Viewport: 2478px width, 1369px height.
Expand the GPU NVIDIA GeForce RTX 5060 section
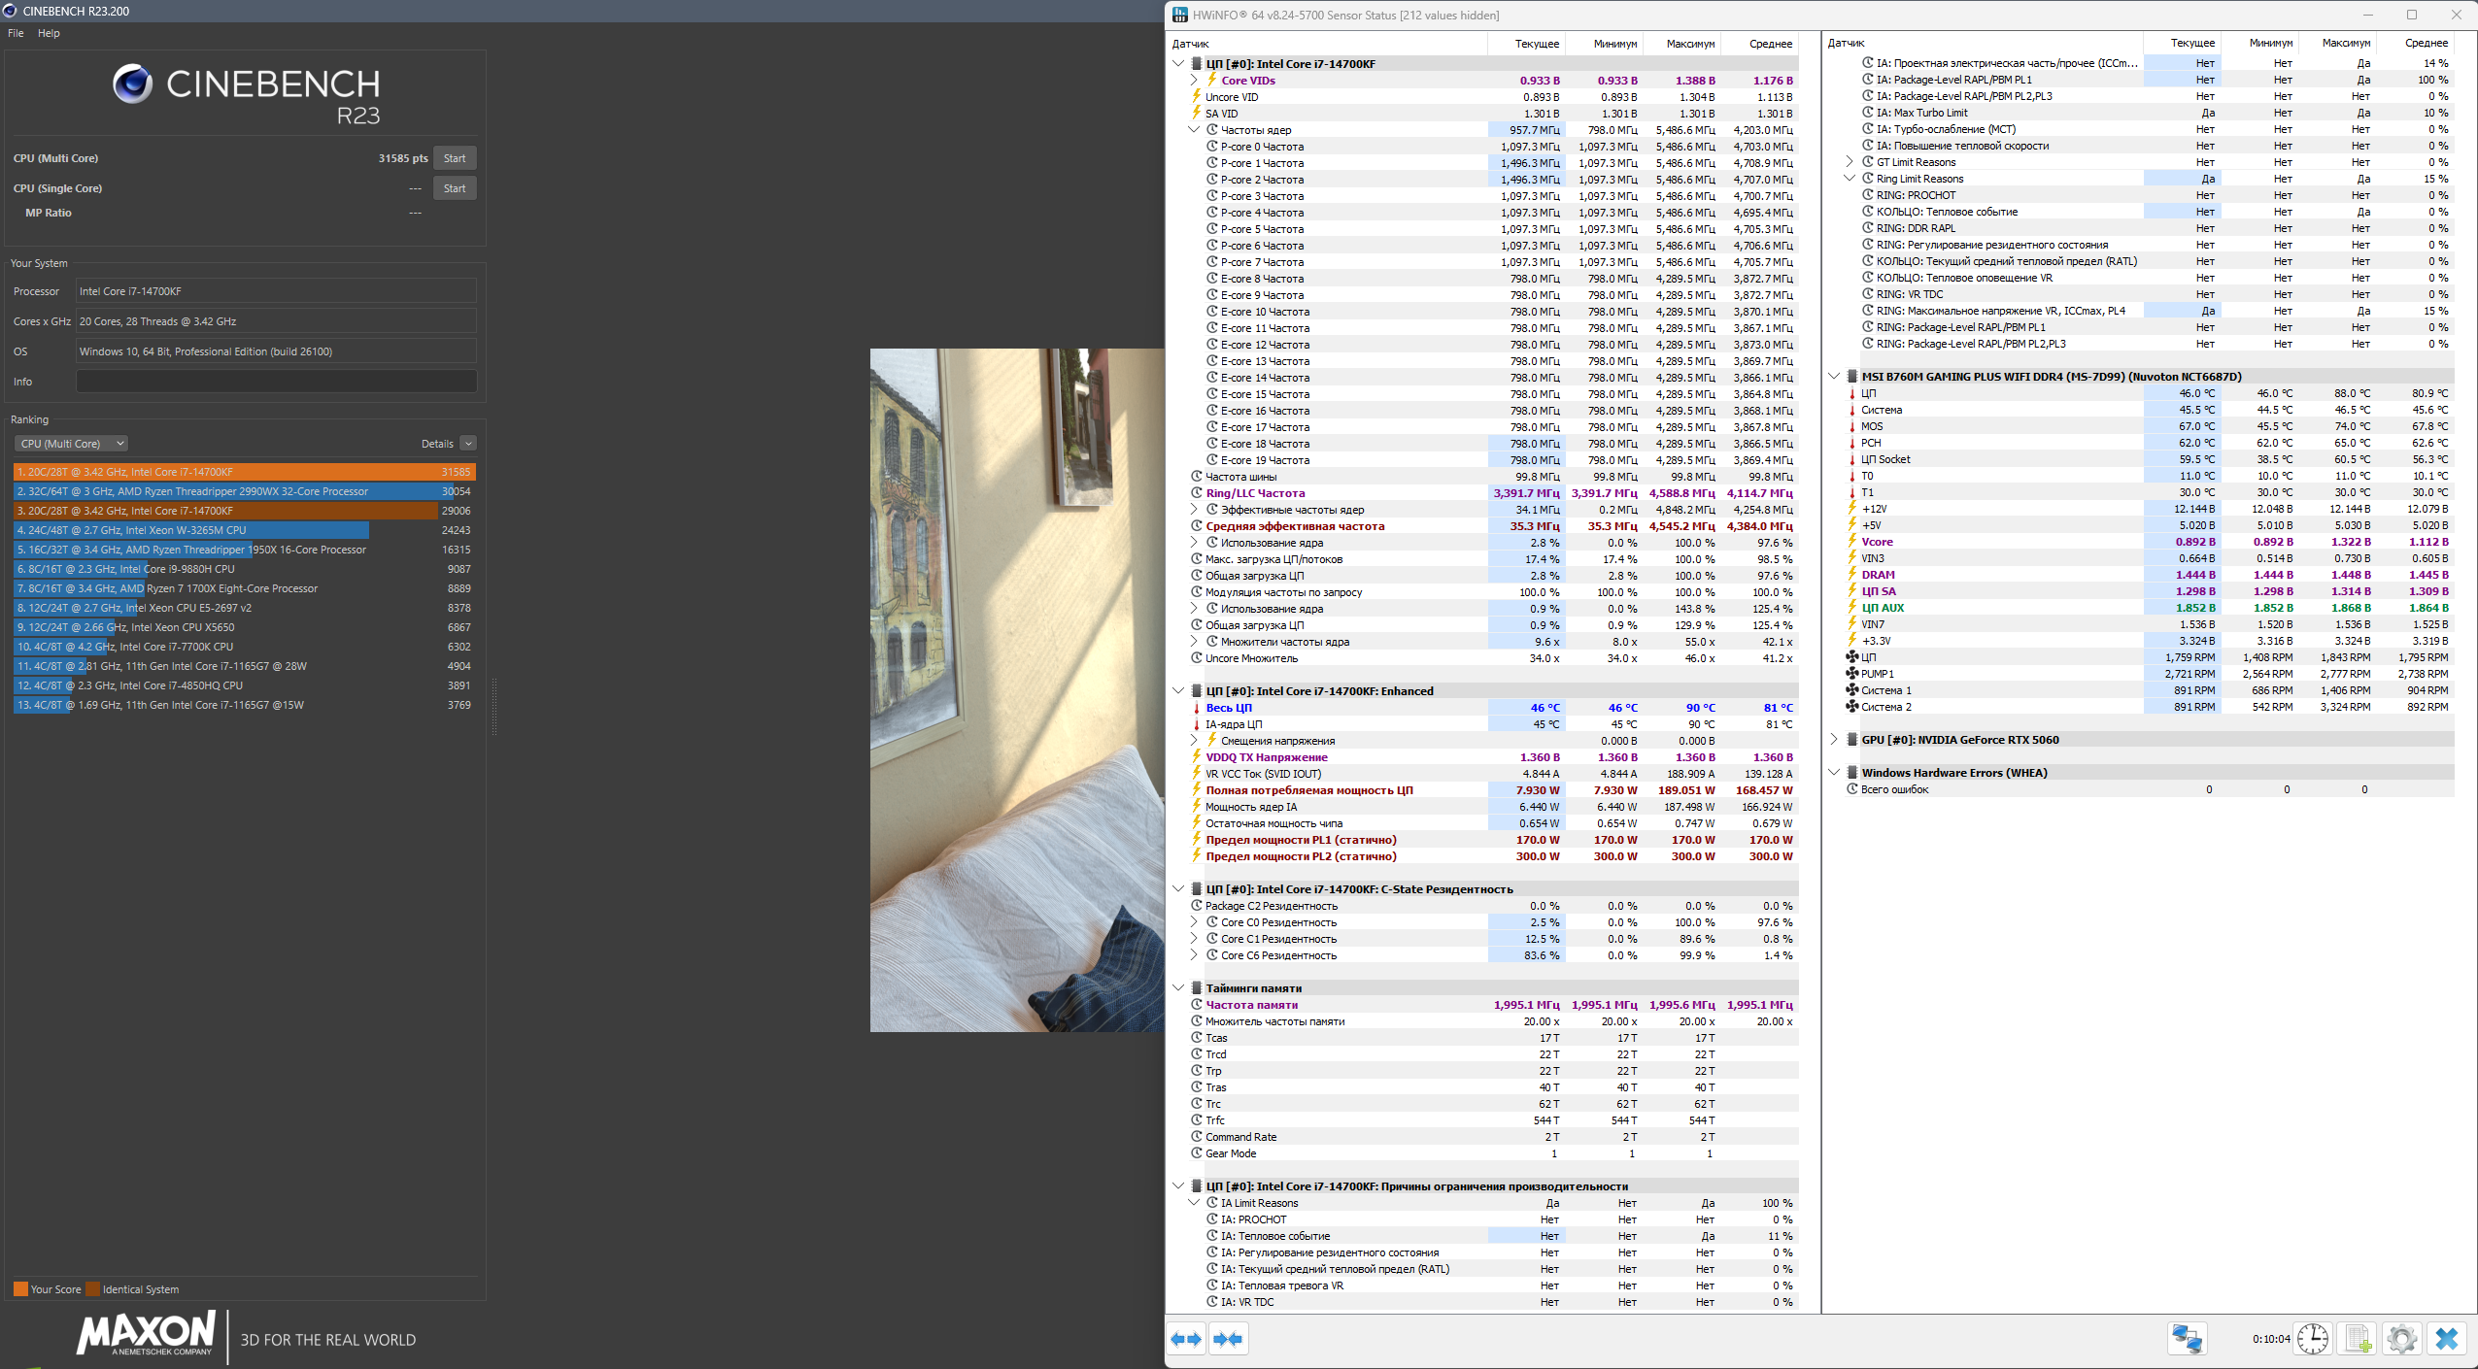click(x=1834, y=740)
